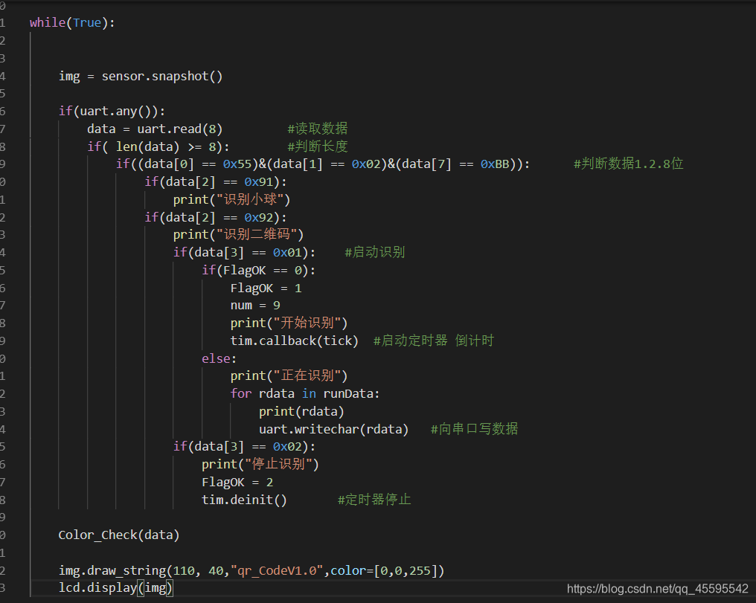The height and width of the screenshot is (603, 756).
Task: Click 'tim.deinit()' call
Action: 244,500
